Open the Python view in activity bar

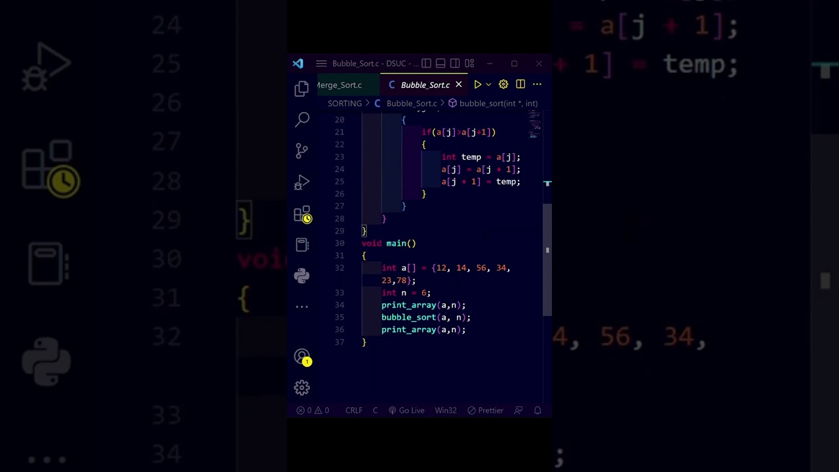[x=302, y=275]
